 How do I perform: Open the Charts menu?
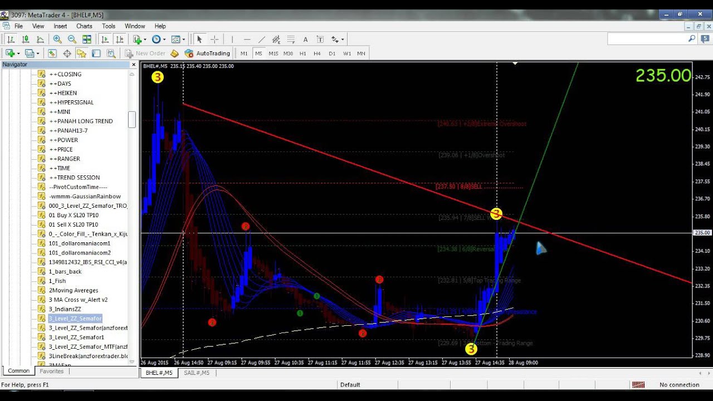(x=84, y=26)
